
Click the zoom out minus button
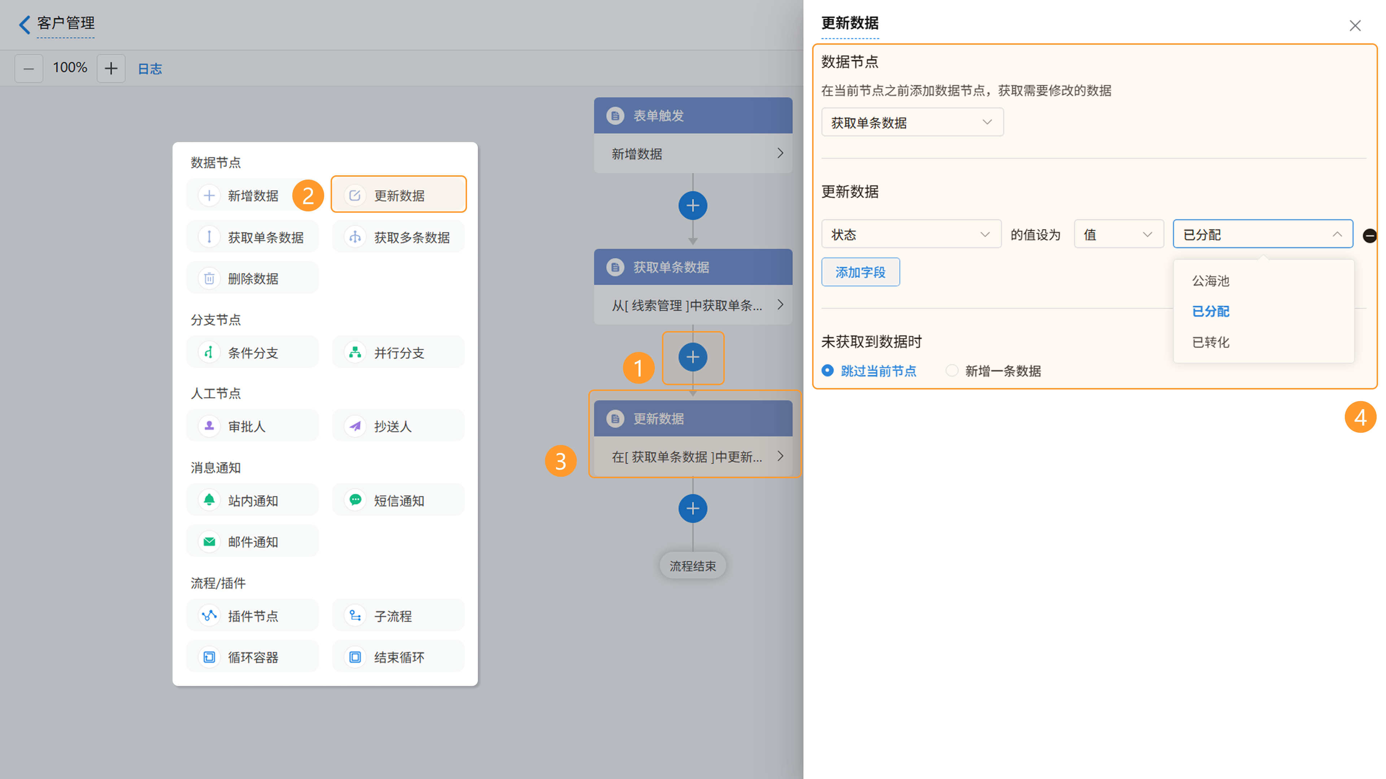pos(29,68)
